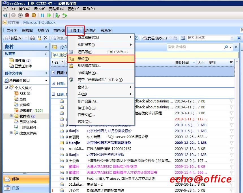Open the 媒体(M) menu of VM window
Image resolution: width=243 pixels, height=193 pixels.
tap(40, 9)
